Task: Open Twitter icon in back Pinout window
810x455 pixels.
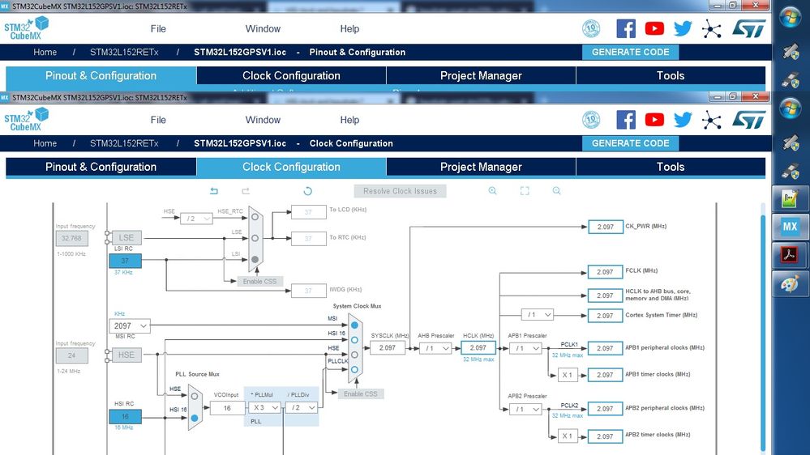Action: point(683,28)
